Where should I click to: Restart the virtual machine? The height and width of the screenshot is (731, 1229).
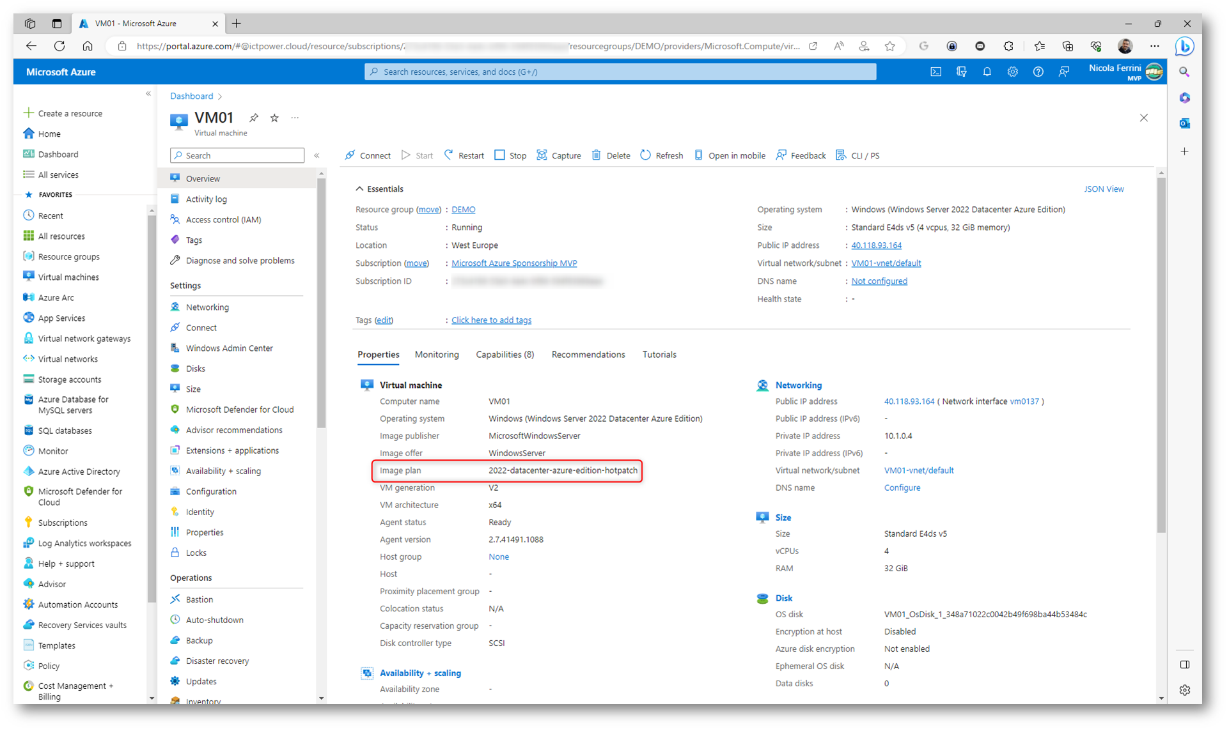pyautogui.click(x=464, y=155)
